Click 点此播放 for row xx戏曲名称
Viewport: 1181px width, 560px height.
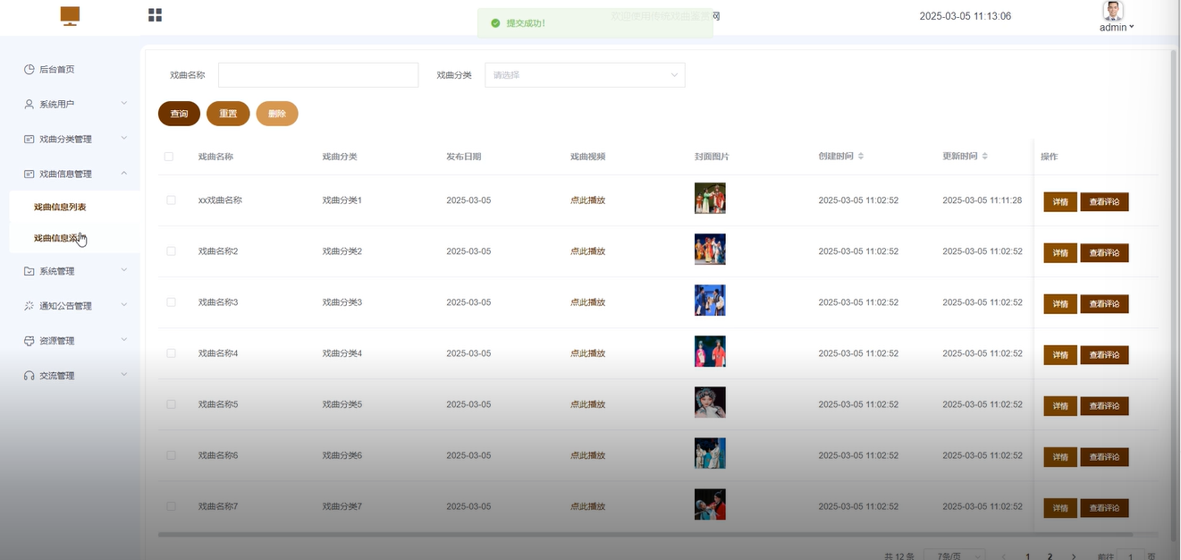pos(587,200)
